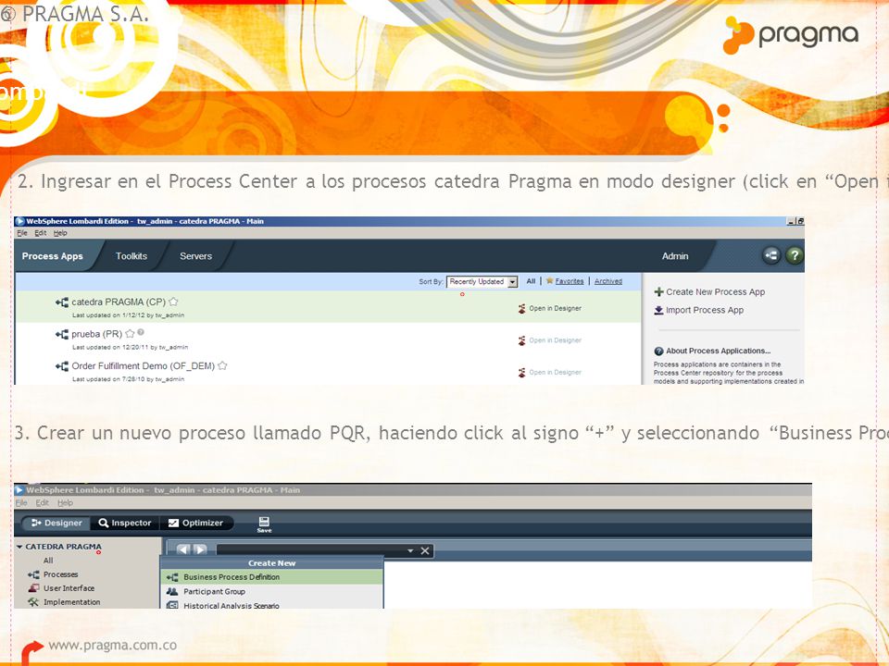Filter list by Favorites
Viewport: 889px width, 666px height.
(570, 281)
